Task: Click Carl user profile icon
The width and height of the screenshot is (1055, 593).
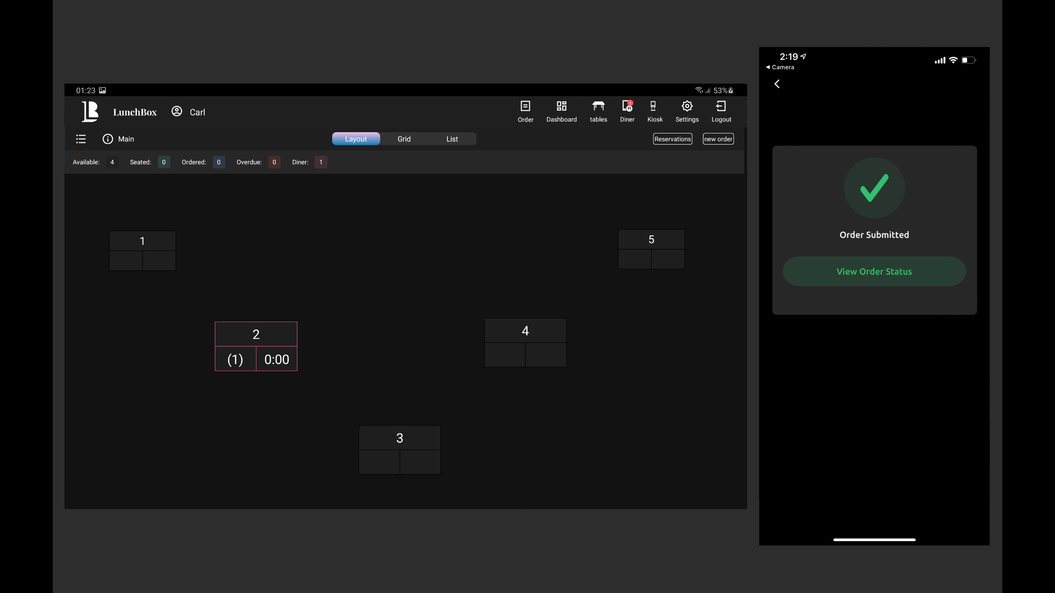Action: tap(177, 112)
